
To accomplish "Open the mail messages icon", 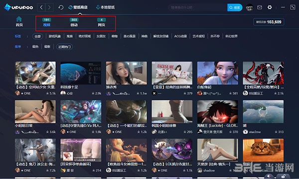I will (x=260, y=7).
